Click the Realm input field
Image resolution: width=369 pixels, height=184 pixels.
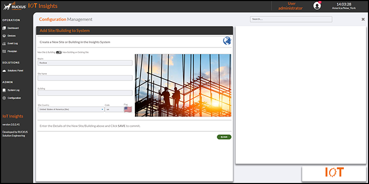tap(85, 63)
